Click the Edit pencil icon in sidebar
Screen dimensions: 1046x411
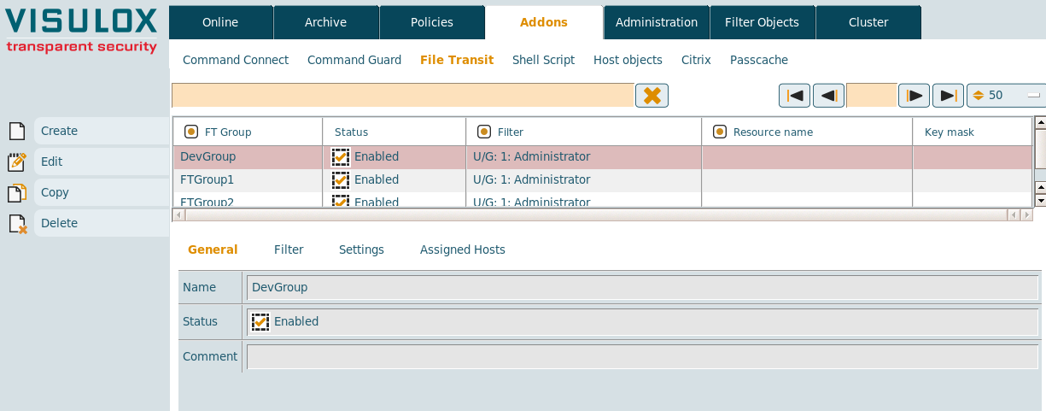tap(16, 161)
